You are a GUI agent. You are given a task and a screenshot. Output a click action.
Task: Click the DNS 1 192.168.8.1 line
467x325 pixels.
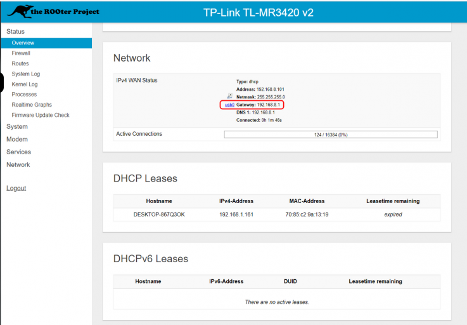click(255, 112)
